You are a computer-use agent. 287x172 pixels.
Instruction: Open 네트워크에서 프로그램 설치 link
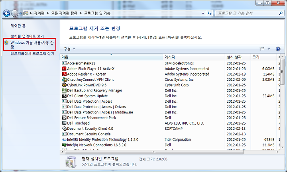(x=32, y=54)
